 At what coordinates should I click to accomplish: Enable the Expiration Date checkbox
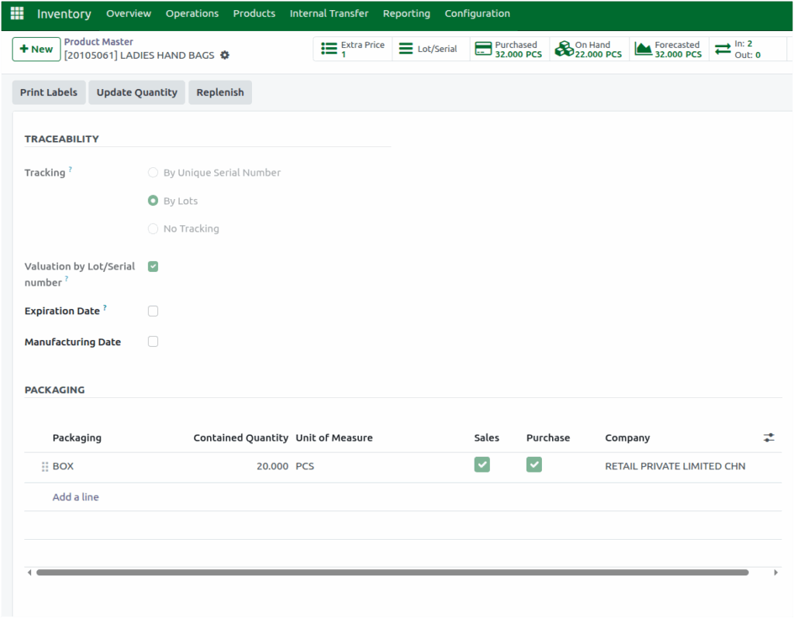(x=153, y=311)
